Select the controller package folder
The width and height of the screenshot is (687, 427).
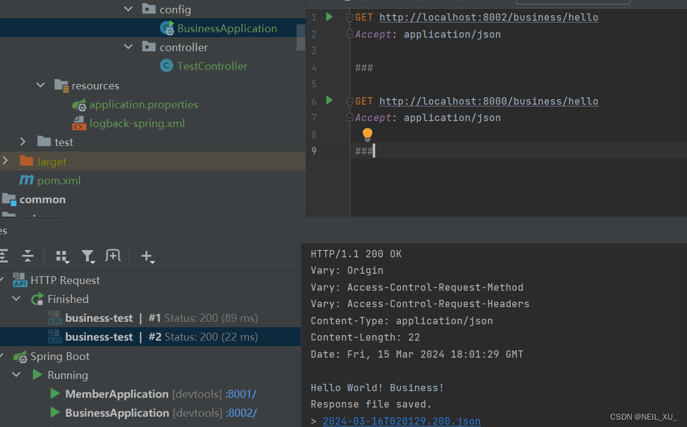tap(183, 47)
